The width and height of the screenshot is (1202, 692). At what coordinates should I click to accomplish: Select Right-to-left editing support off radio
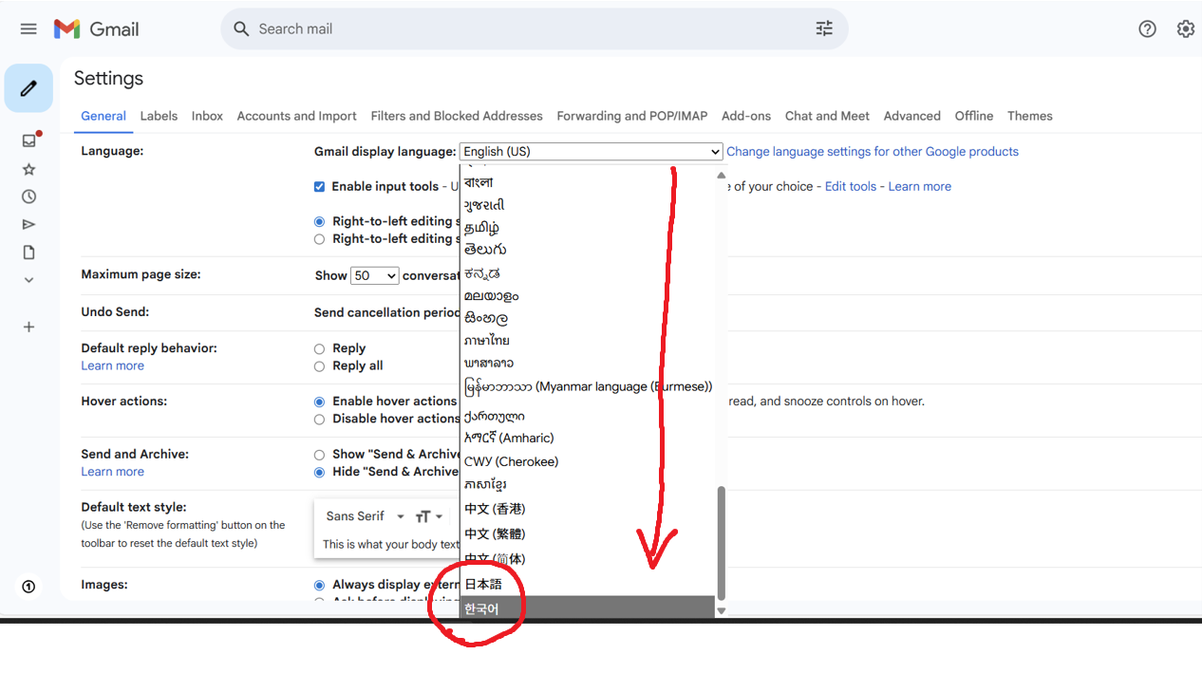[x=319, y=221]
